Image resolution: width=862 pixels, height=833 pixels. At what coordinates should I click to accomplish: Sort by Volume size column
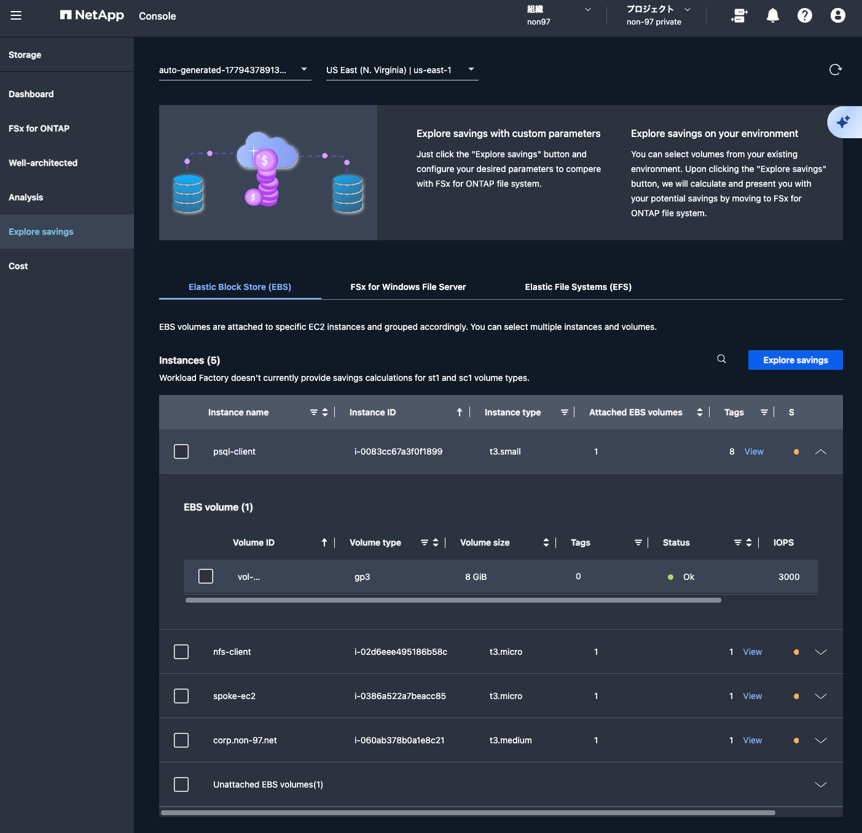point(546,542)
